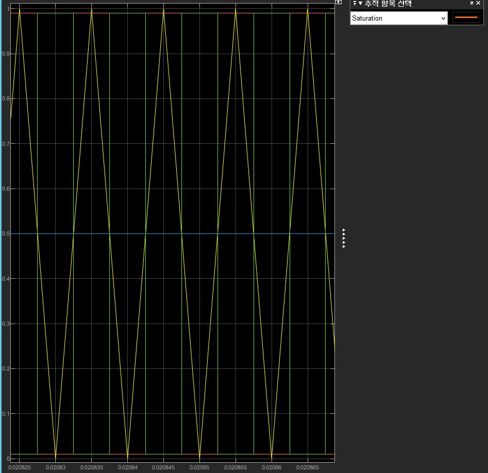Click the panel collapse arrows beside the plot

344,239
